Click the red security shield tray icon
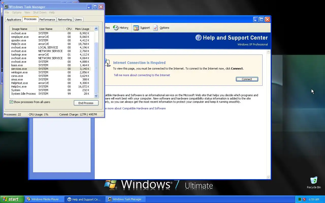Viewport: 325px width, 203px height. (304, 199)
